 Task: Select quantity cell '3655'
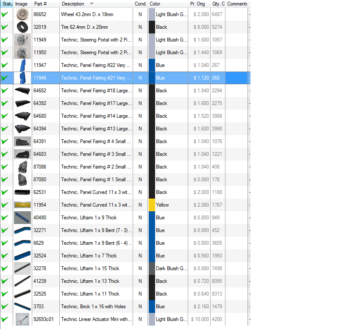217,243
